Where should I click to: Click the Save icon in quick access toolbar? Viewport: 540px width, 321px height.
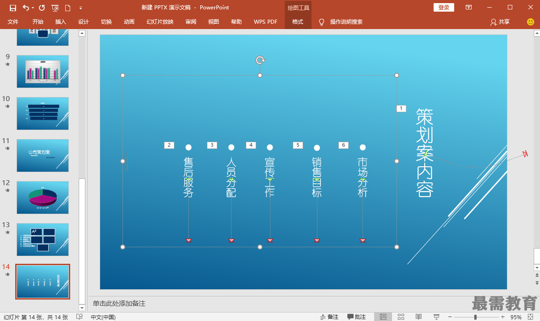tap(13, 8)
